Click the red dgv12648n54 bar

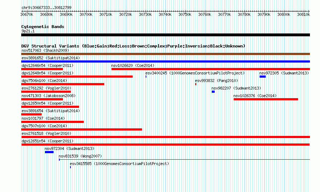(77, 77)
